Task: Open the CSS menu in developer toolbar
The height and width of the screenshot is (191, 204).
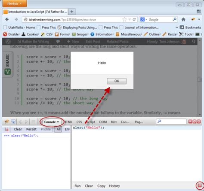Action: point(47,34)
